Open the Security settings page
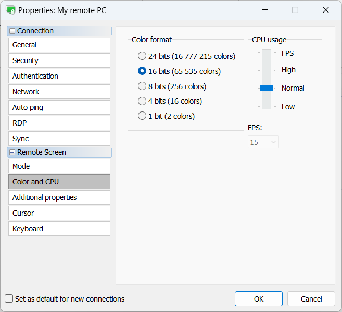Image resolution: width=342 pixels, height=312 pixels. click(59, 61)
